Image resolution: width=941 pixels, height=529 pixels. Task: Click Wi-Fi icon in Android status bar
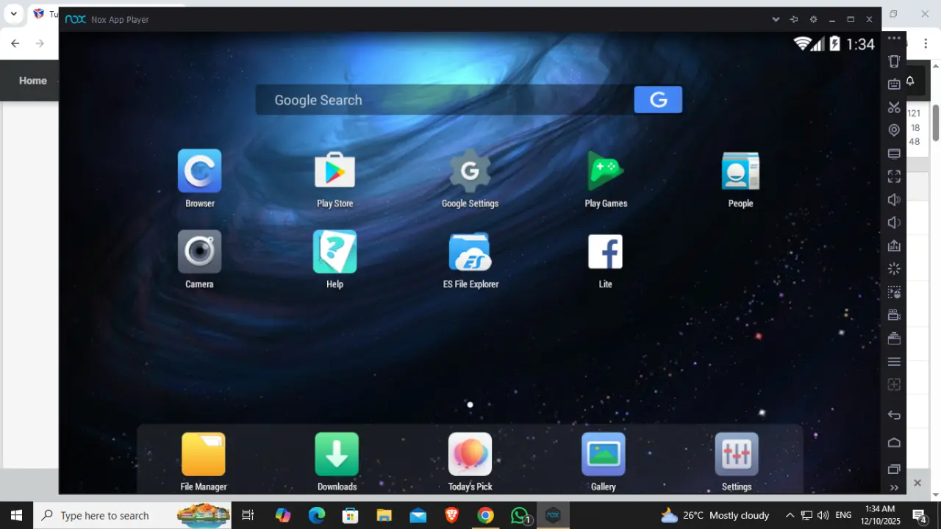[801, 43]
